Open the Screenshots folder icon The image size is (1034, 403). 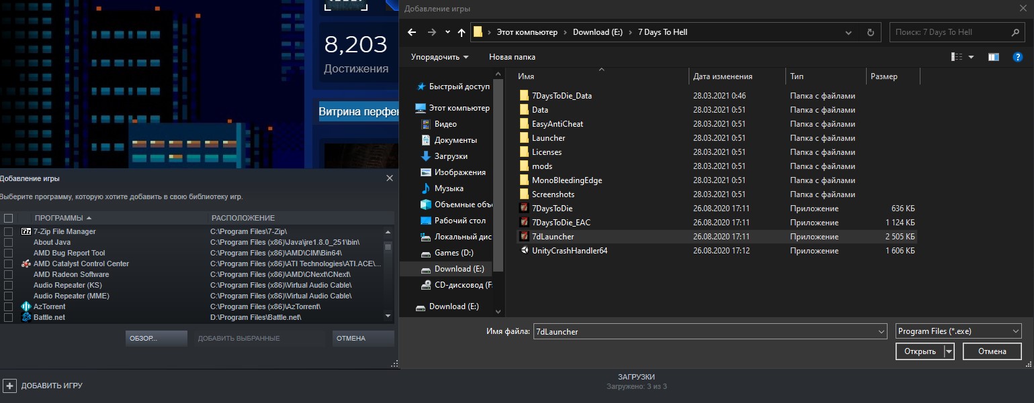pos(525,194)
